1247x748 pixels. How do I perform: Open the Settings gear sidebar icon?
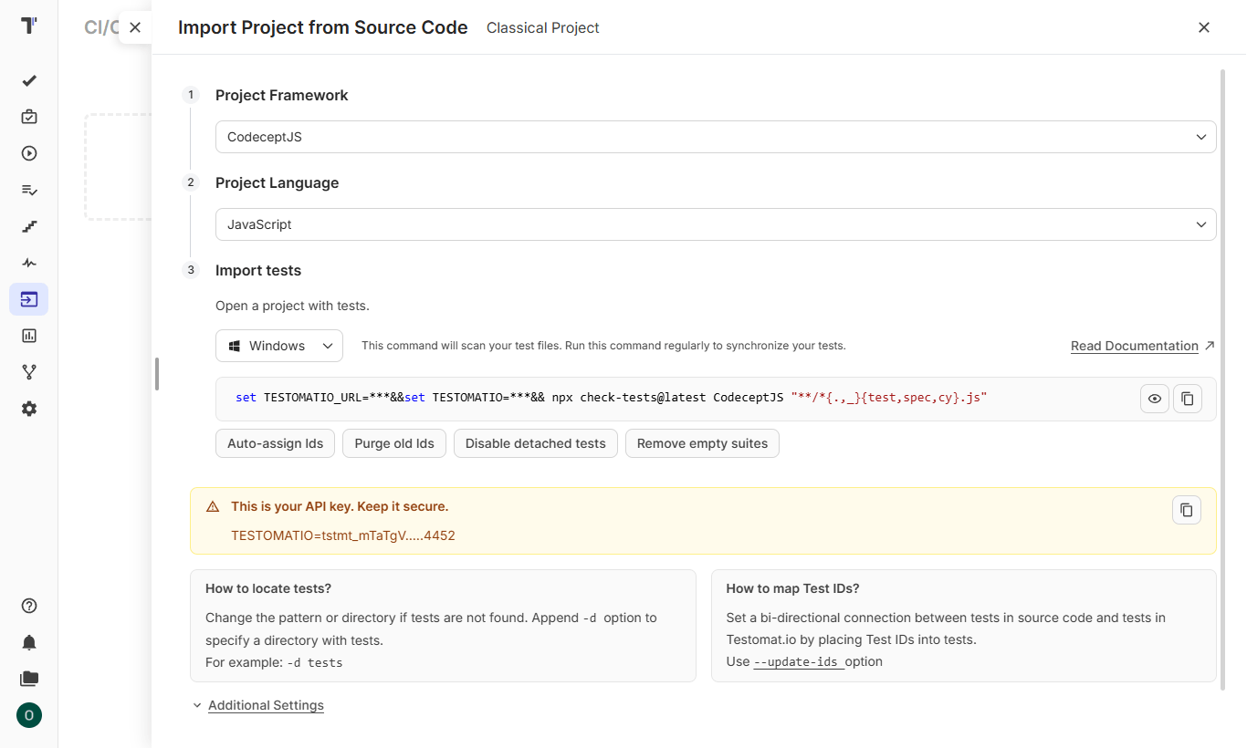(x=29, y=409)
